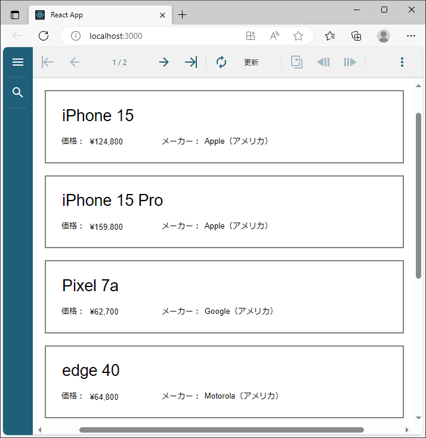This screenshot has height=438, width=426.
Task: Click the scroll left arrow
Action: pyautogui.click(x=39, y=430)
